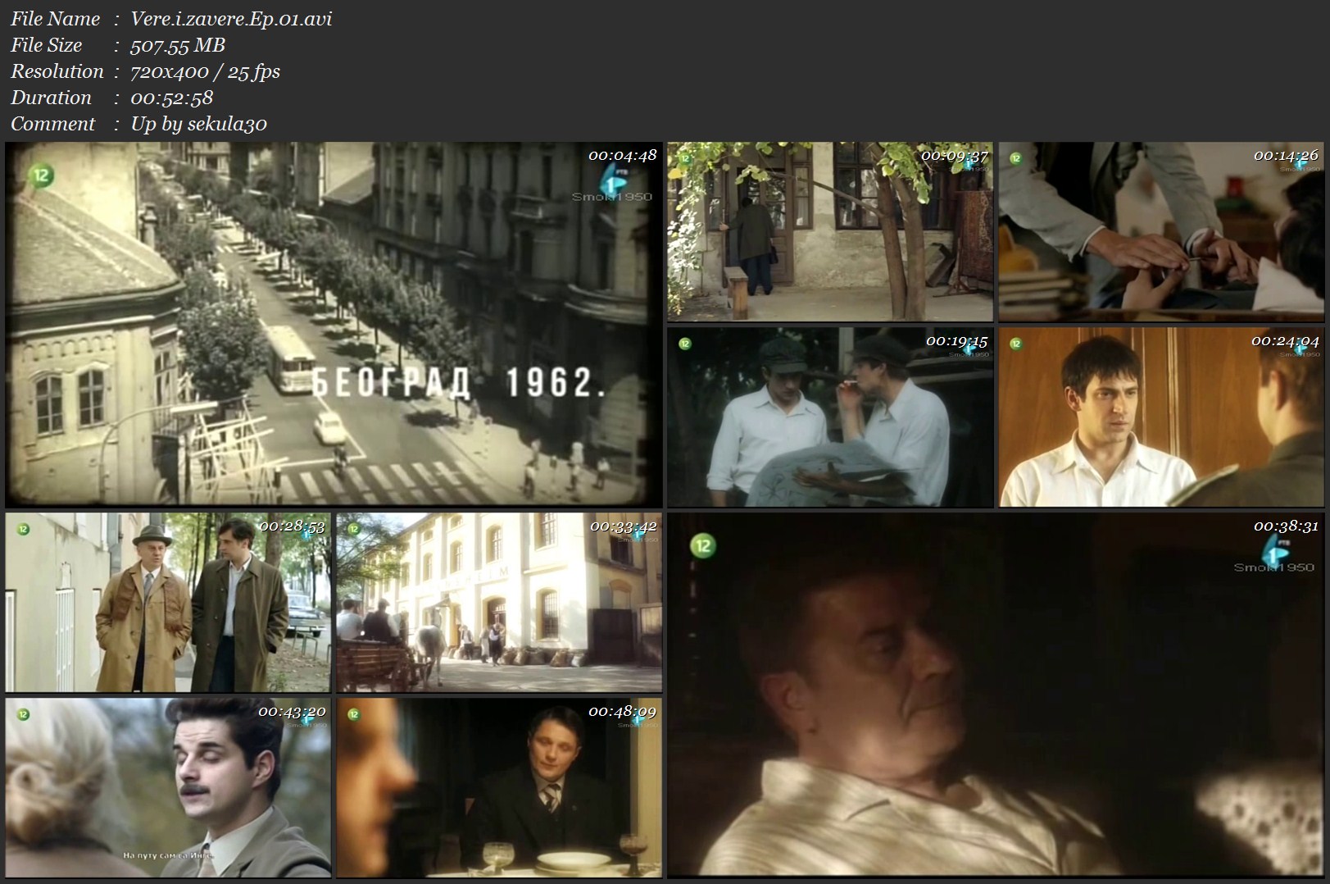Open the dinner table thumbnail at 00:48:09

point(499,788)
